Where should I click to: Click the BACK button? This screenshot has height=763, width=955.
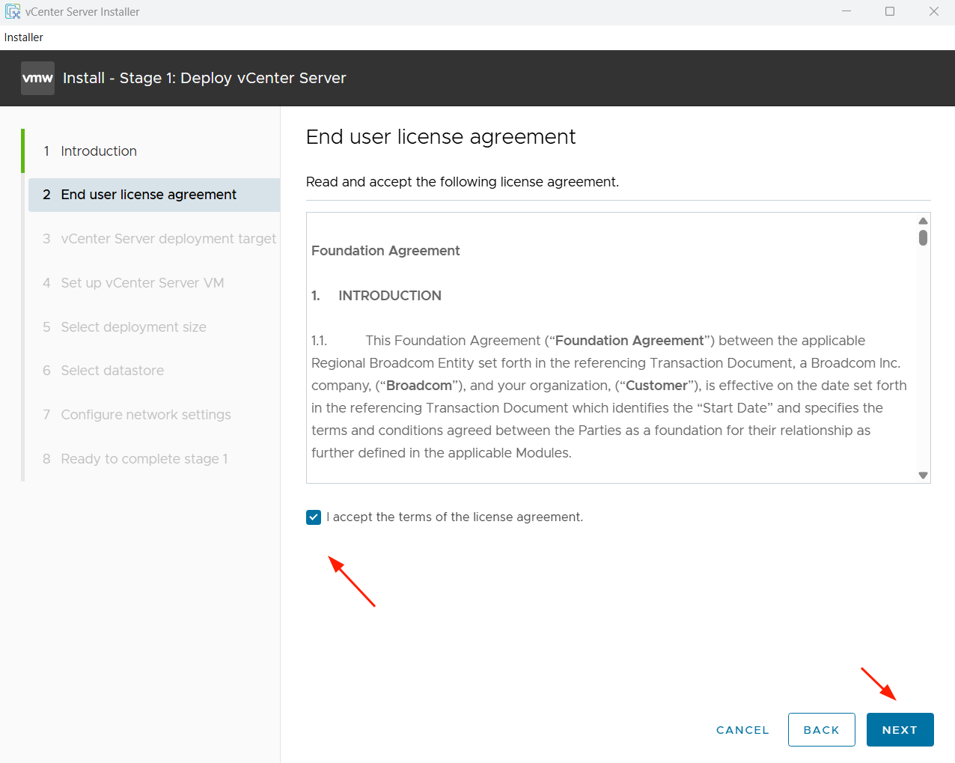click(x=821, y=730)
